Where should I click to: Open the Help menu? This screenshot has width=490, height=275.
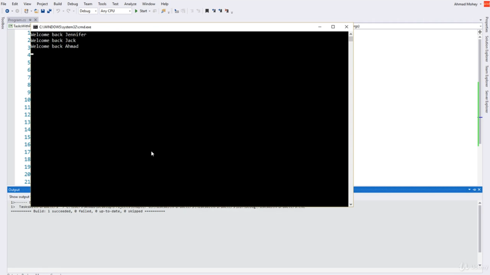pyautogui.click(x=164, y=4)
